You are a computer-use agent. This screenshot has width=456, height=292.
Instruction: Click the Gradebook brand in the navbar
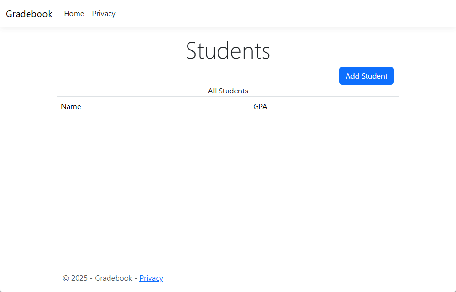coord(29,14)
